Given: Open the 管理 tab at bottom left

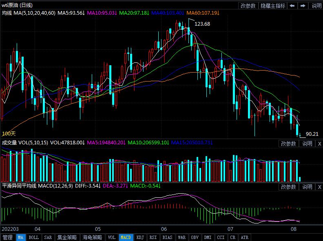Looking at the screenshot, I should (x=7, y=237).
